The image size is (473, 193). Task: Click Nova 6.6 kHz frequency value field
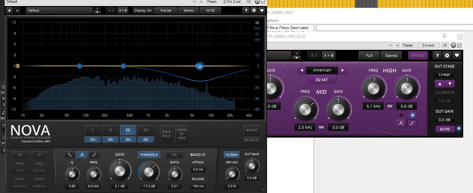point(93,186)
